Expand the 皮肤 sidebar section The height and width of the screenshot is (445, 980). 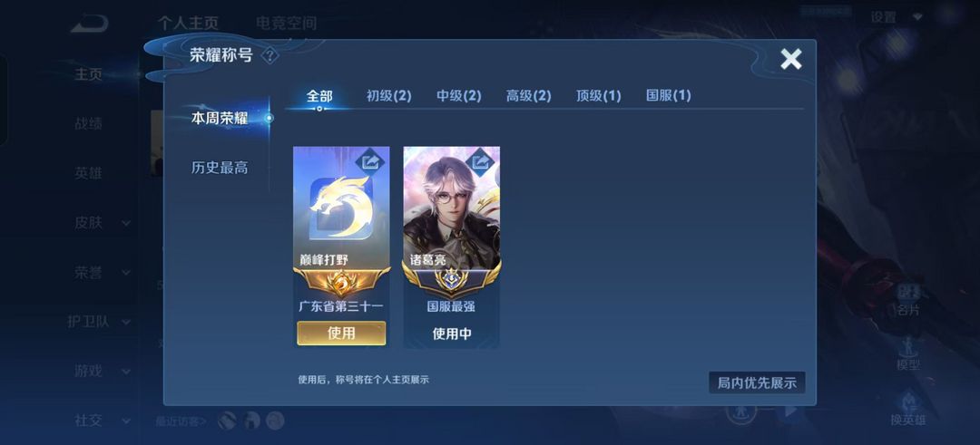(x=127, y=223)
